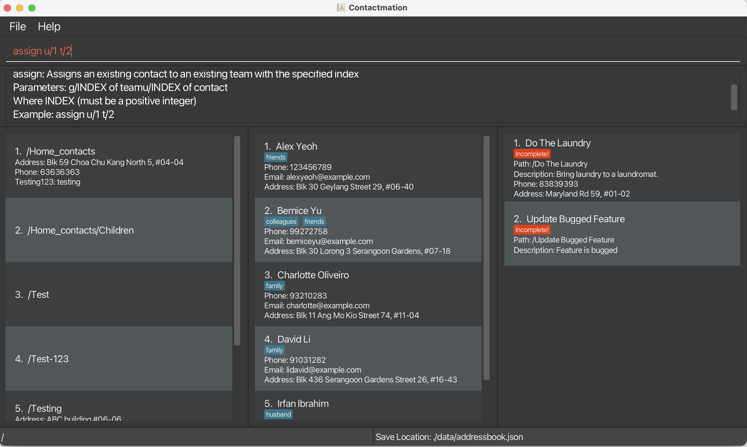Click Incomplete! badge on Update Bugged Feature
The width and height of the screenshot is (747, 447).
[532, 230]
